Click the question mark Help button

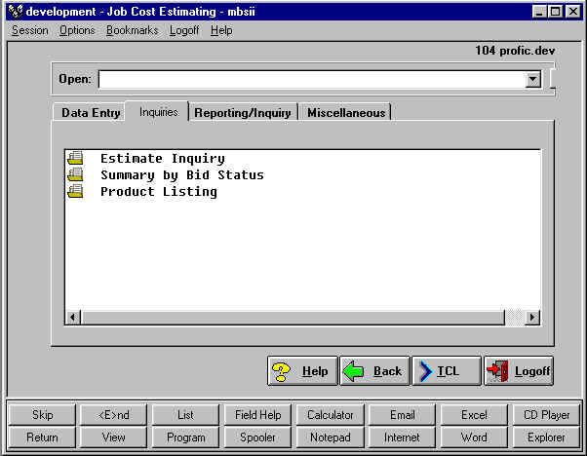pyautogui.click(x=302, y=370)
